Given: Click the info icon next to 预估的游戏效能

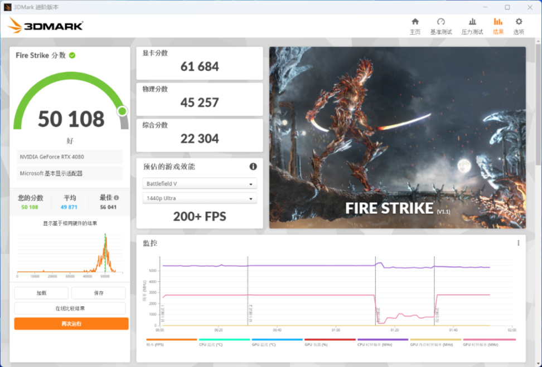Looking at the screenshot, I should coord(253,167).
